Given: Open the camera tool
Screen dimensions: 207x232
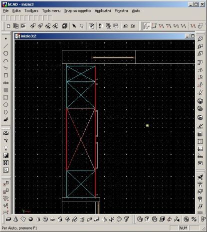Looking at the screenshot, I should click(x=6, y=133).
